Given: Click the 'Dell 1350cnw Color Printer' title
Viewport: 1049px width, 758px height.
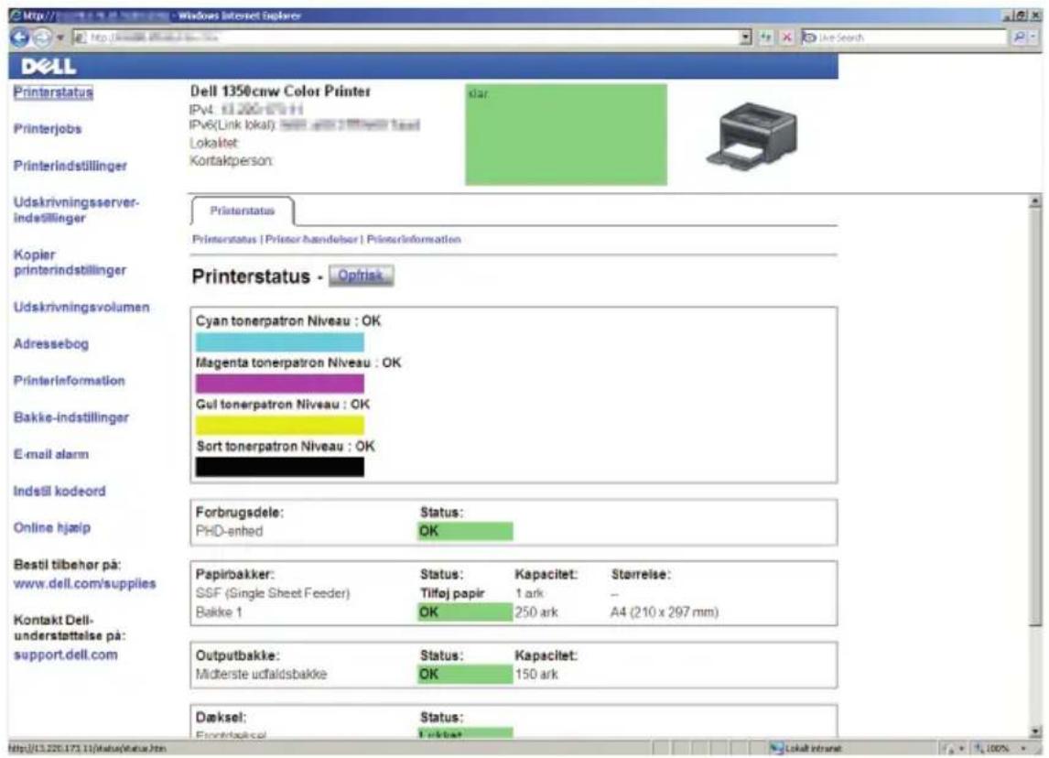Looking at the screenshot, I should coord(280,92).
